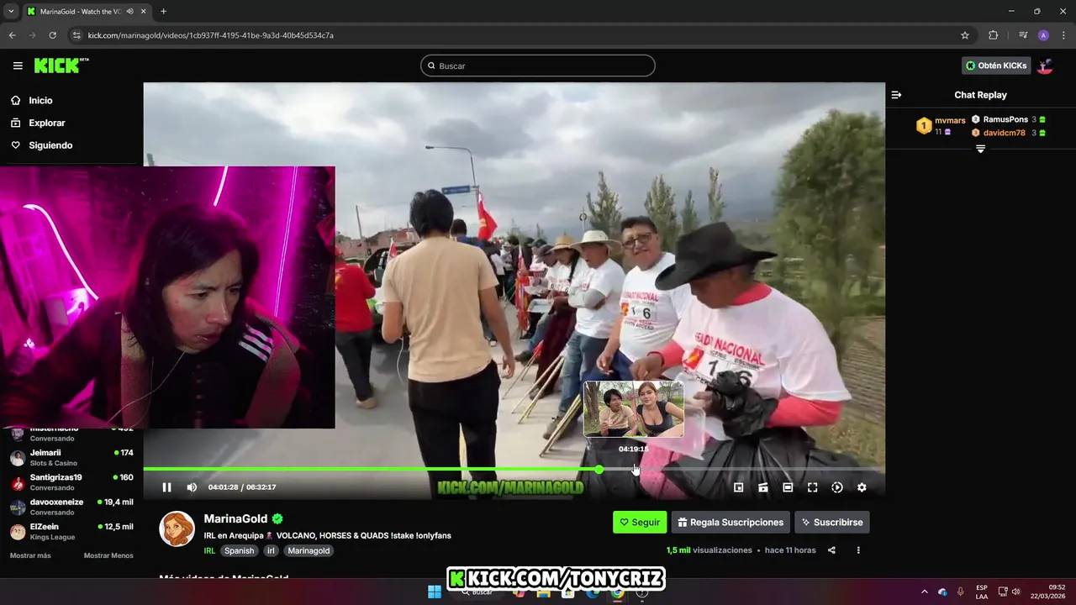Show hidden system tray icons
Image resolution: width=1076 pixels, height=605 pixels.
(925, 592)
